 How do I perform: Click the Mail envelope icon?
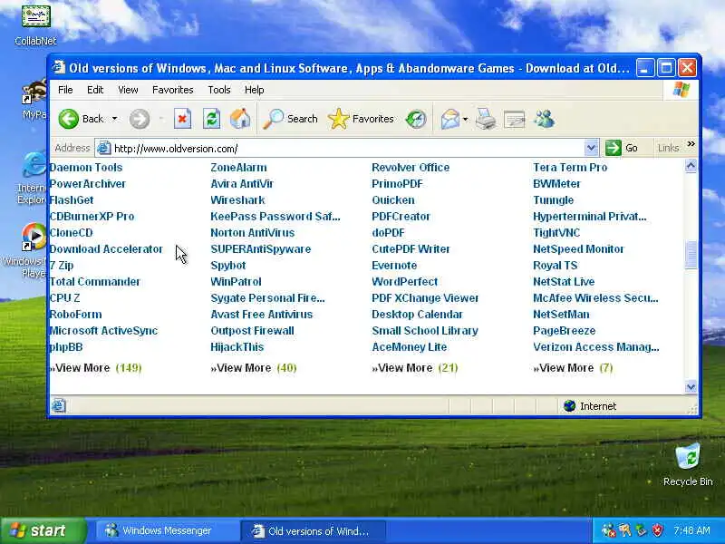coord(449,119)
